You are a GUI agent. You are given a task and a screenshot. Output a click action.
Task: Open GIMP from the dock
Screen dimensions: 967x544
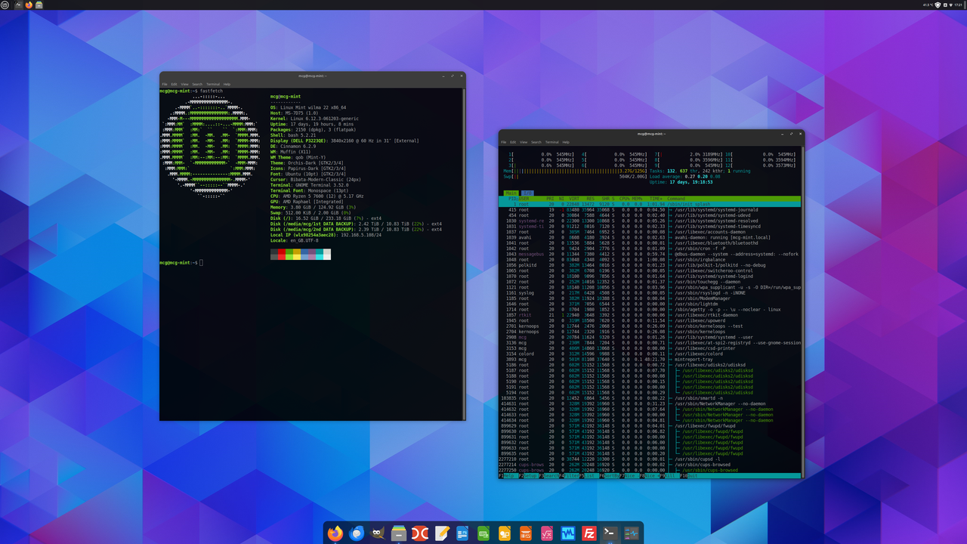(378, 533)
